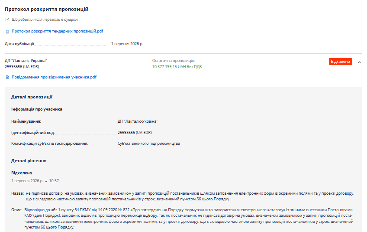Click the "Дата публікації" label
This screenshot has height=232, width=367.
(19, 44)
